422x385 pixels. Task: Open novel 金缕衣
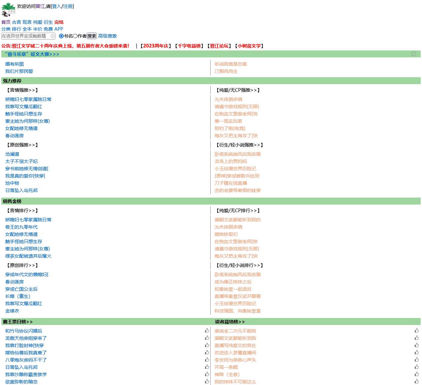click(x=12, y=311)
